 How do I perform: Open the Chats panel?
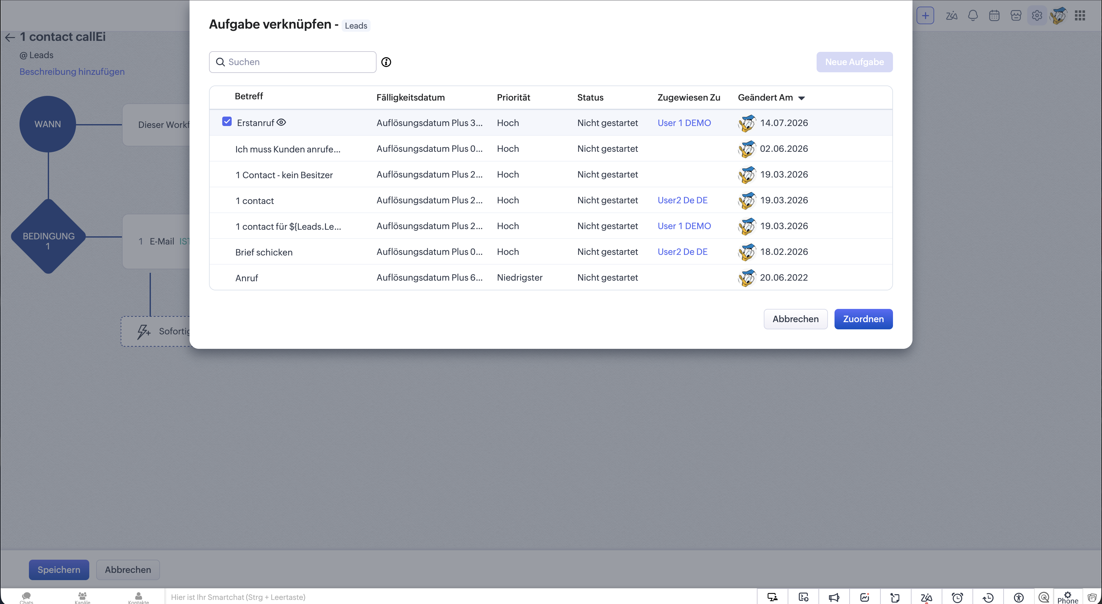click(26, 598)
